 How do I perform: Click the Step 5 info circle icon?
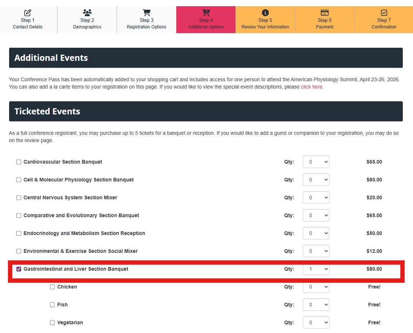265,13
